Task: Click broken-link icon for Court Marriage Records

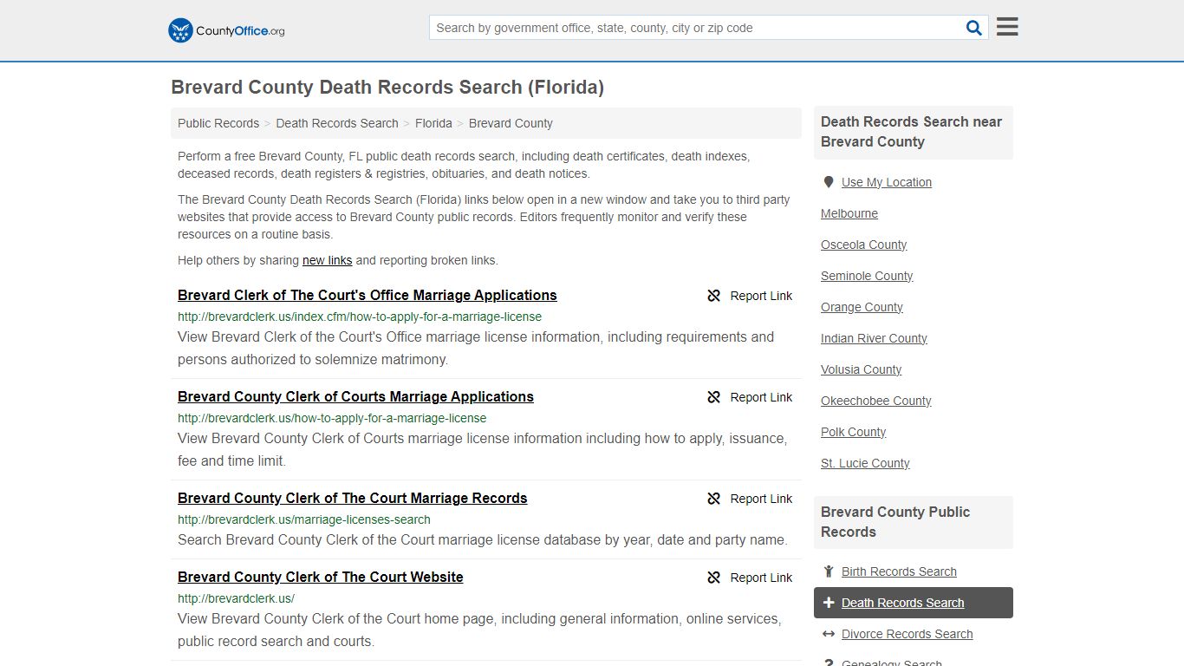Action: pyautogui.click(x=714, y=499)
